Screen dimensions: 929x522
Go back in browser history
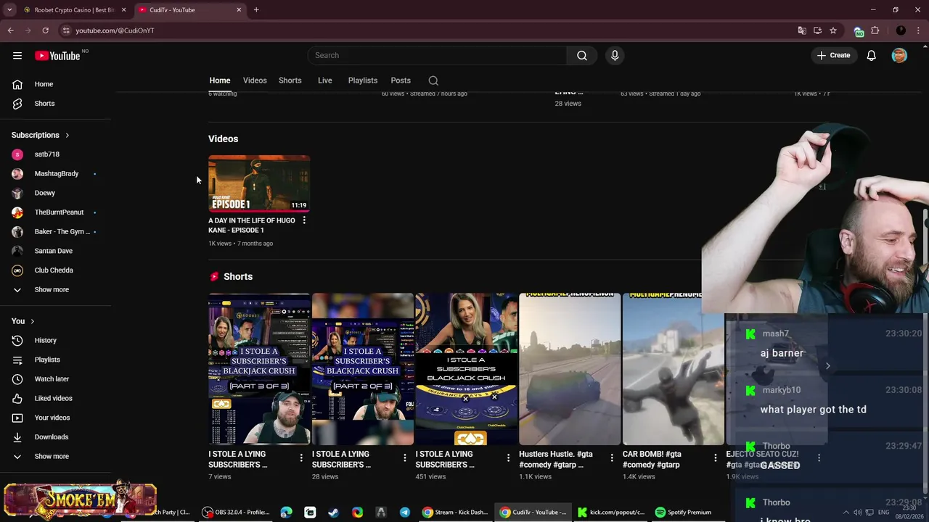[x=10, y=30]
